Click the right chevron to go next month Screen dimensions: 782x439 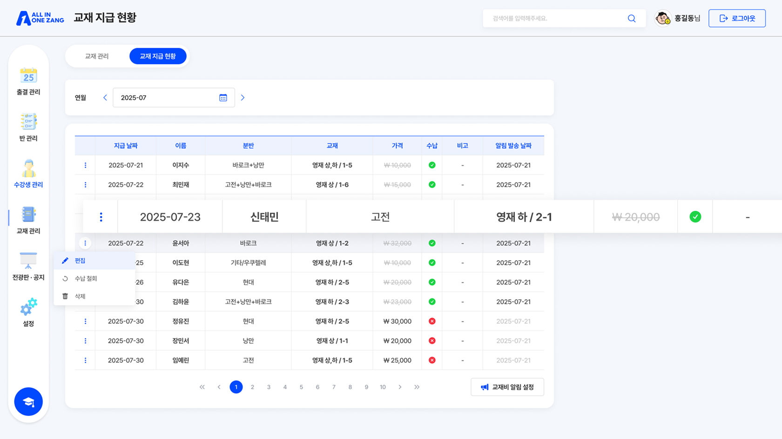243,98
